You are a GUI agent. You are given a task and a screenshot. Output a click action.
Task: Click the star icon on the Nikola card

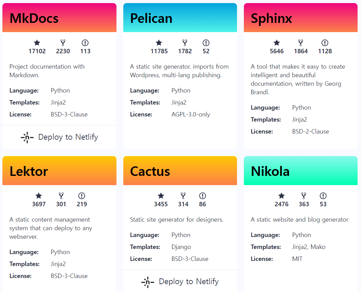coord(281,196)
